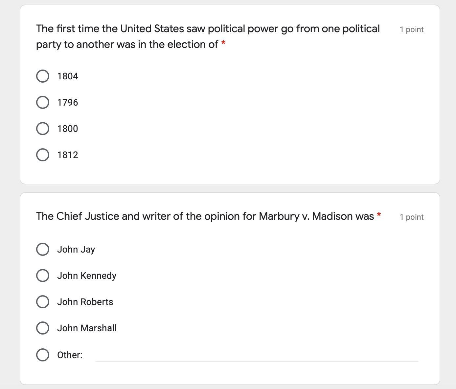Focus the Other answer text field
The width and height of the screenshot is (456, 389).
click(256, 356)
